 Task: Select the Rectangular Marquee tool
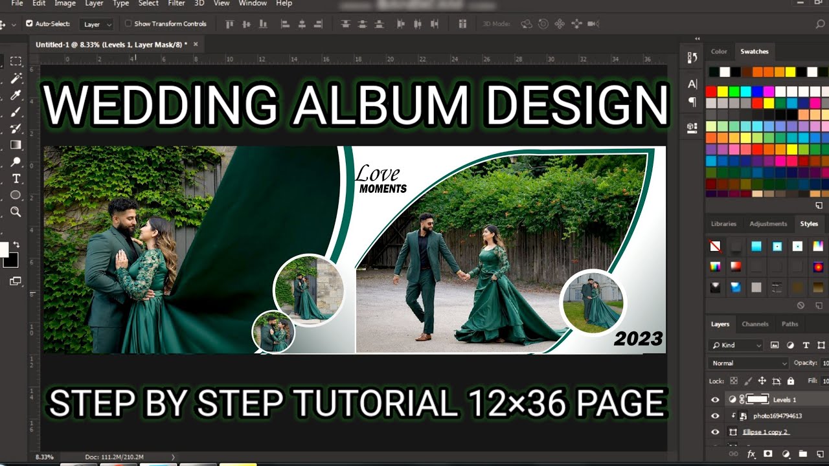(x=16, y=61)
